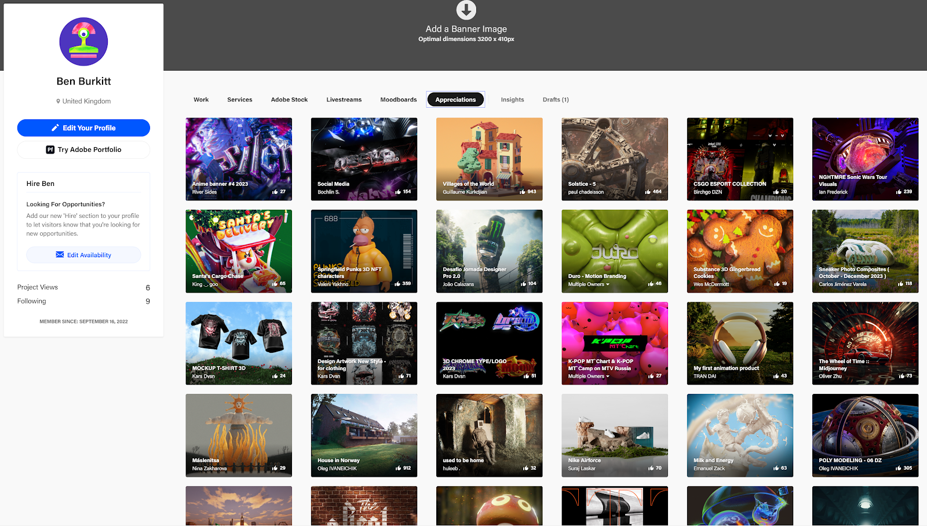Open the Work tab
The height and width of the screenshot is (526, 927).
click(x=201, y=100)
